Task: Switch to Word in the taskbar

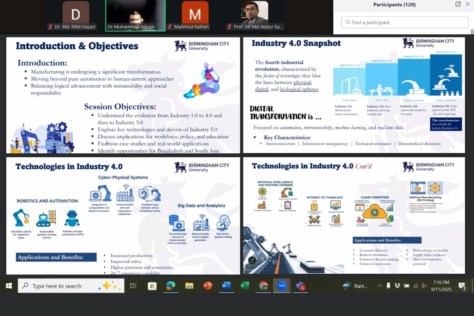Action: click(x=226, y=286)
